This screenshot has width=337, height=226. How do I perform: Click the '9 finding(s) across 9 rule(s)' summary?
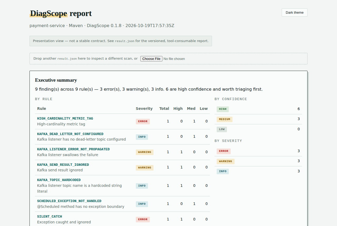click(149, 89)
